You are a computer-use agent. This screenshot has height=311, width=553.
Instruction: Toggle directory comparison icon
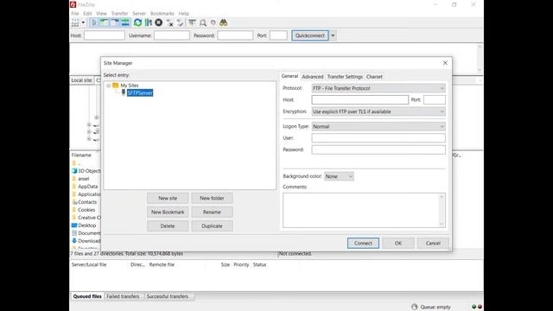[x=203, y=23]
